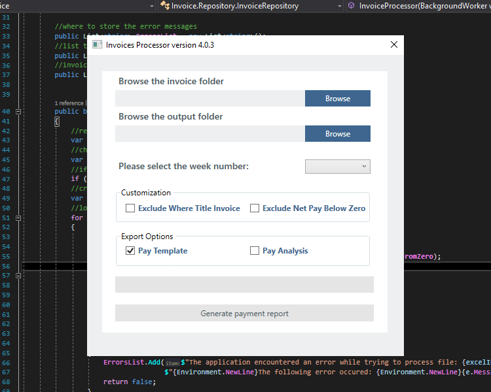Collapse the for loop at line 51
This screenshot has width=491, height=392.
click(x=18, y=218)
